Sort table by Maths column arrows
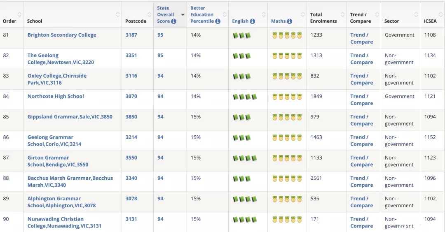This screenshot has width=445, height=232. (303, 14)
